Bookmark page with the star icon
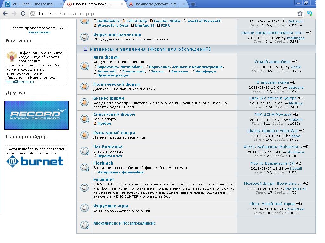 [300, 13]
